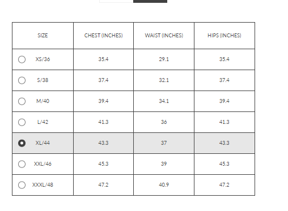Pick the L/42 radio button
Image resolution: width=288 pixels, height=211 pixels.
[22, 122]
